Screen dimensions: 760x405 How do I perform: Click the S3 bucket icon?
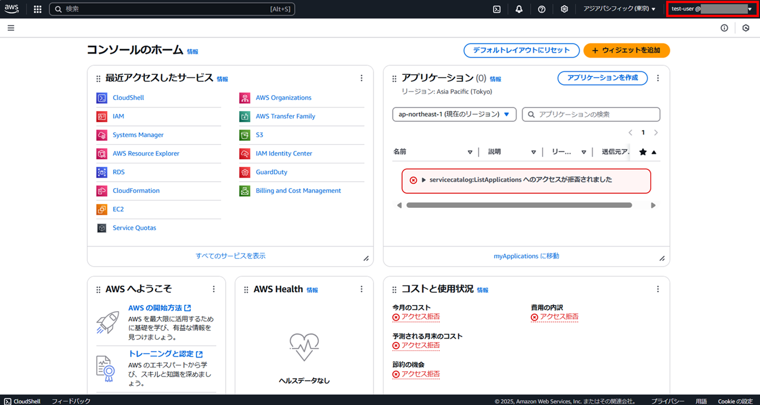click(245, 135)
